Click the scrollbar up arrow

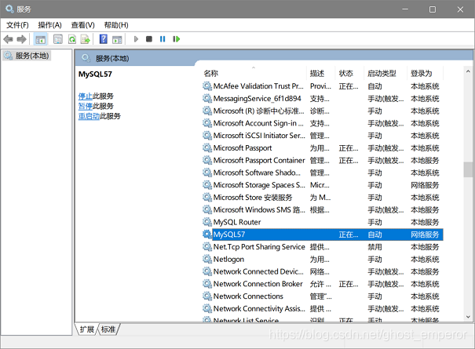(x=468, y=71)
